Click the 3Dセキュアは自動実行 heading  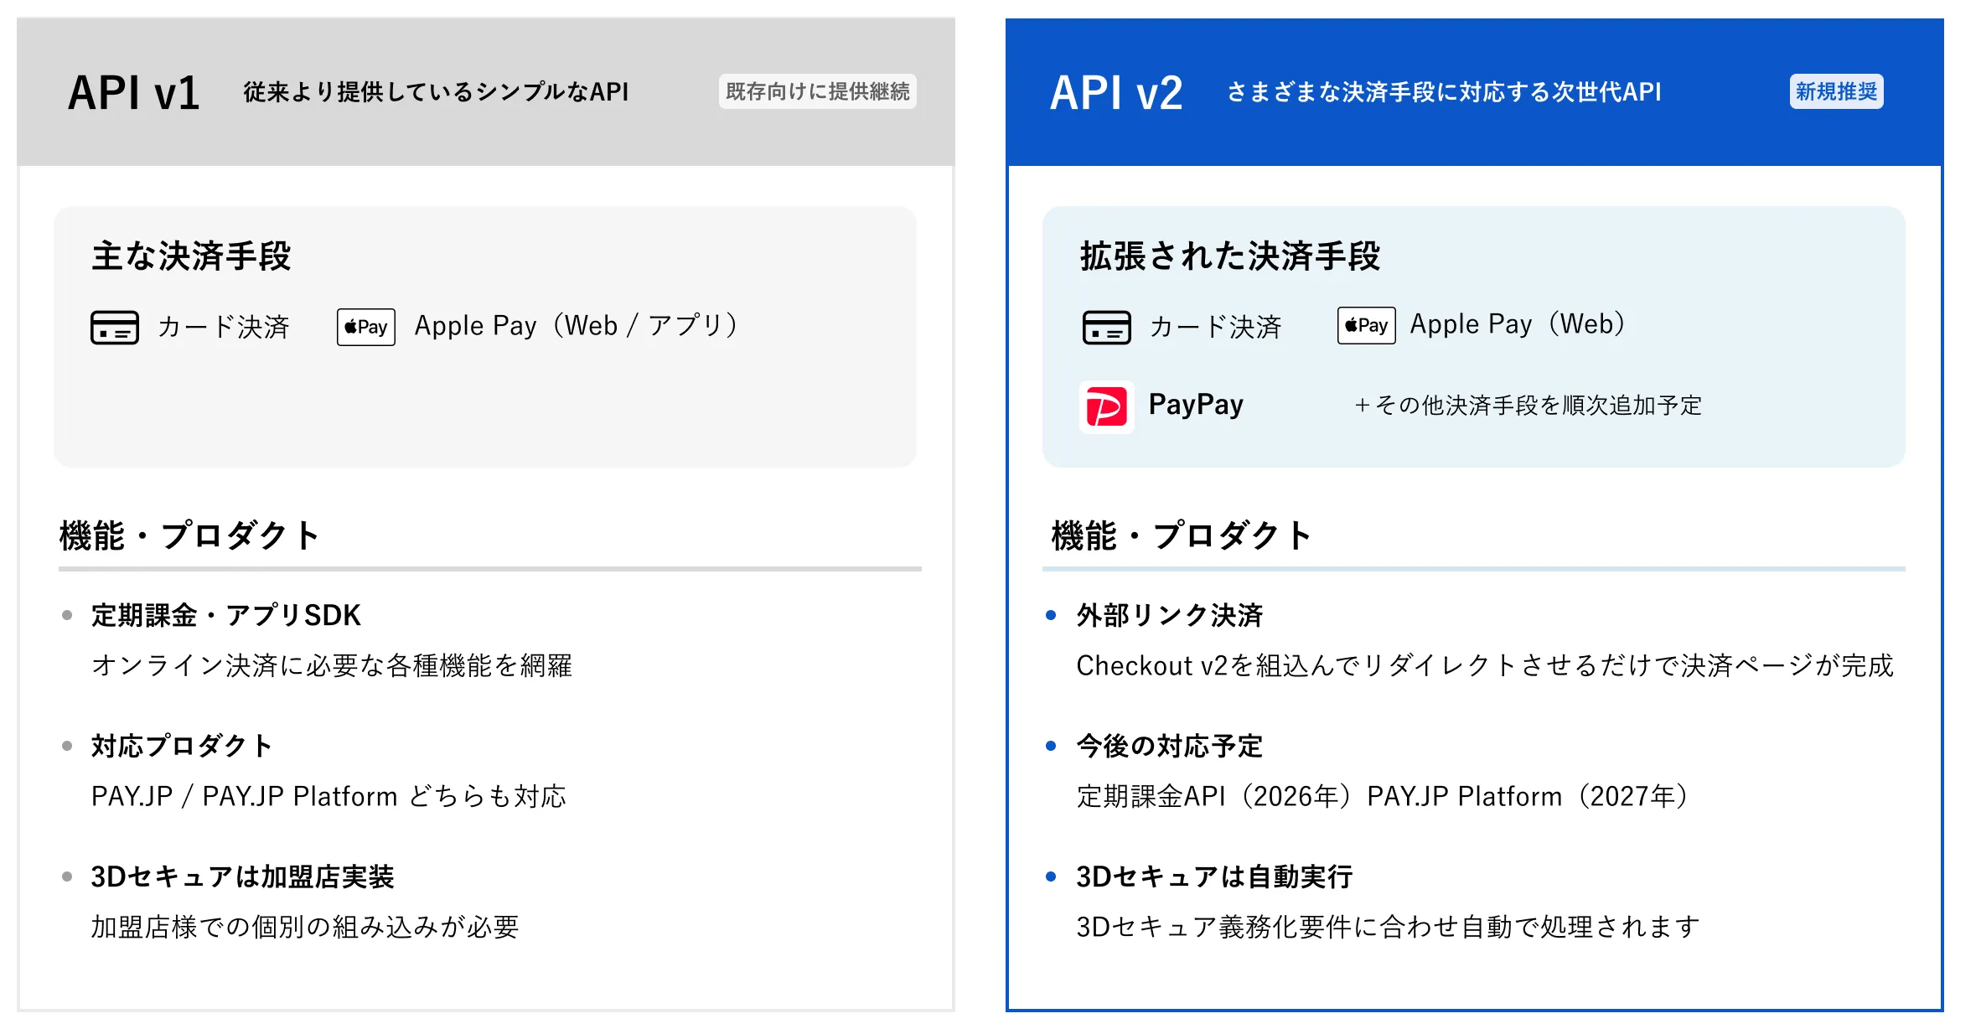[x=1214, y=876]
